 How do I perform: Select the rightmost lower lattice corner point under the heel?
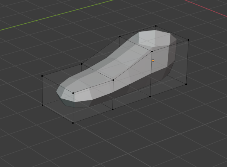[x=186, y=84]
